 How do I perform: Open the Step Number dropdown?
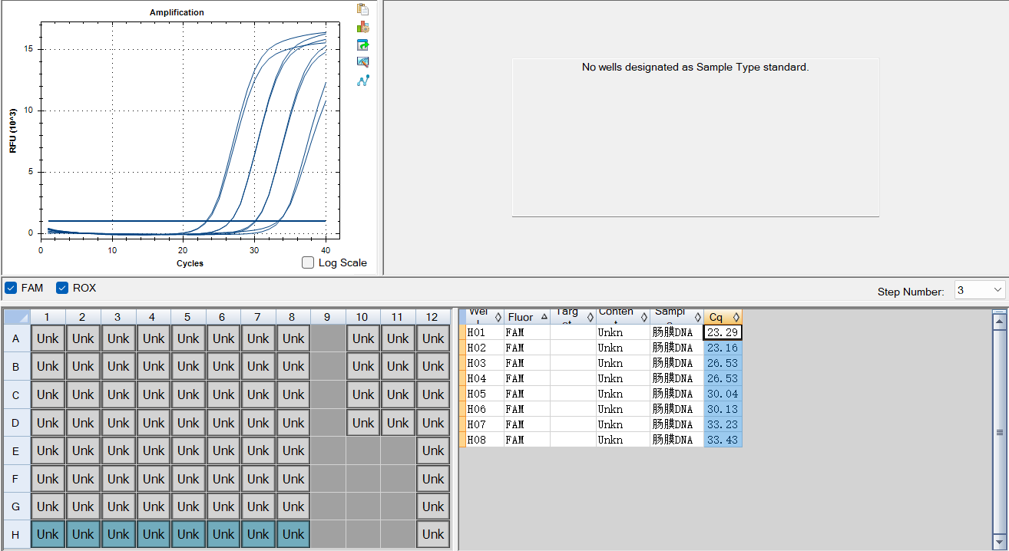point(980,290)
